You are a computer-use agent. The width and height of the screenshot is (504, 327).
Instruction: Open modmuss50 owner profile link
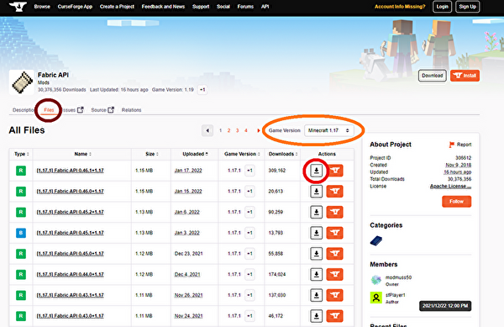pyautogui.click(x=398, y=277)
